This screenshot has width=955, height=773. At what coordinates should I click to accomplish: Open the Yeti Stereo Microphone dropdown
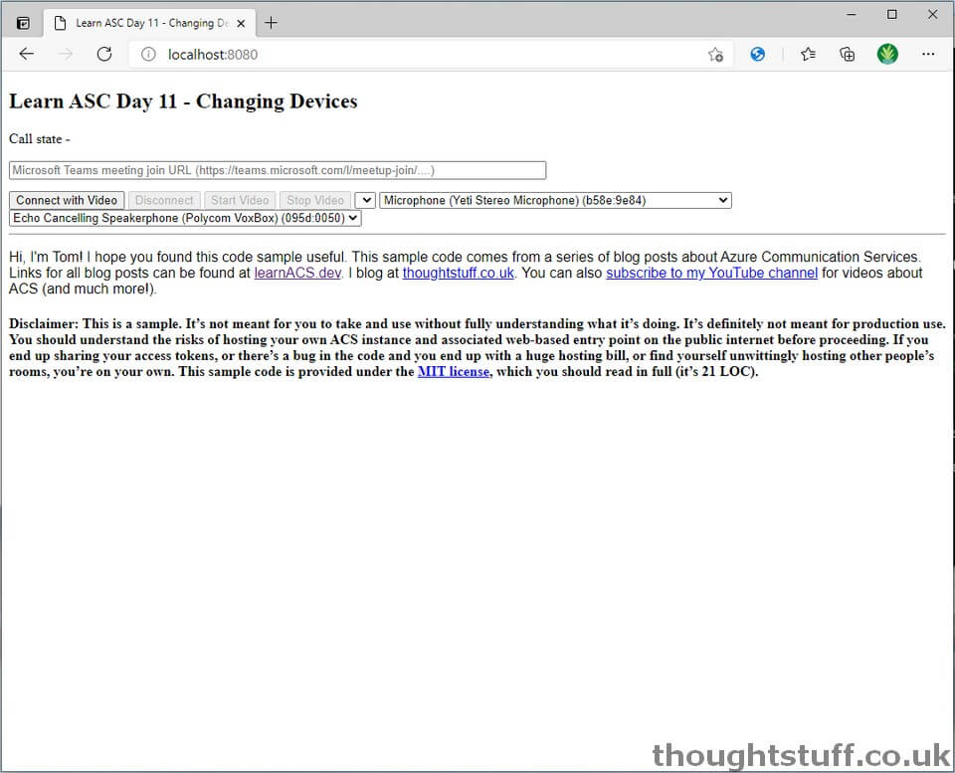click(555, 200)
